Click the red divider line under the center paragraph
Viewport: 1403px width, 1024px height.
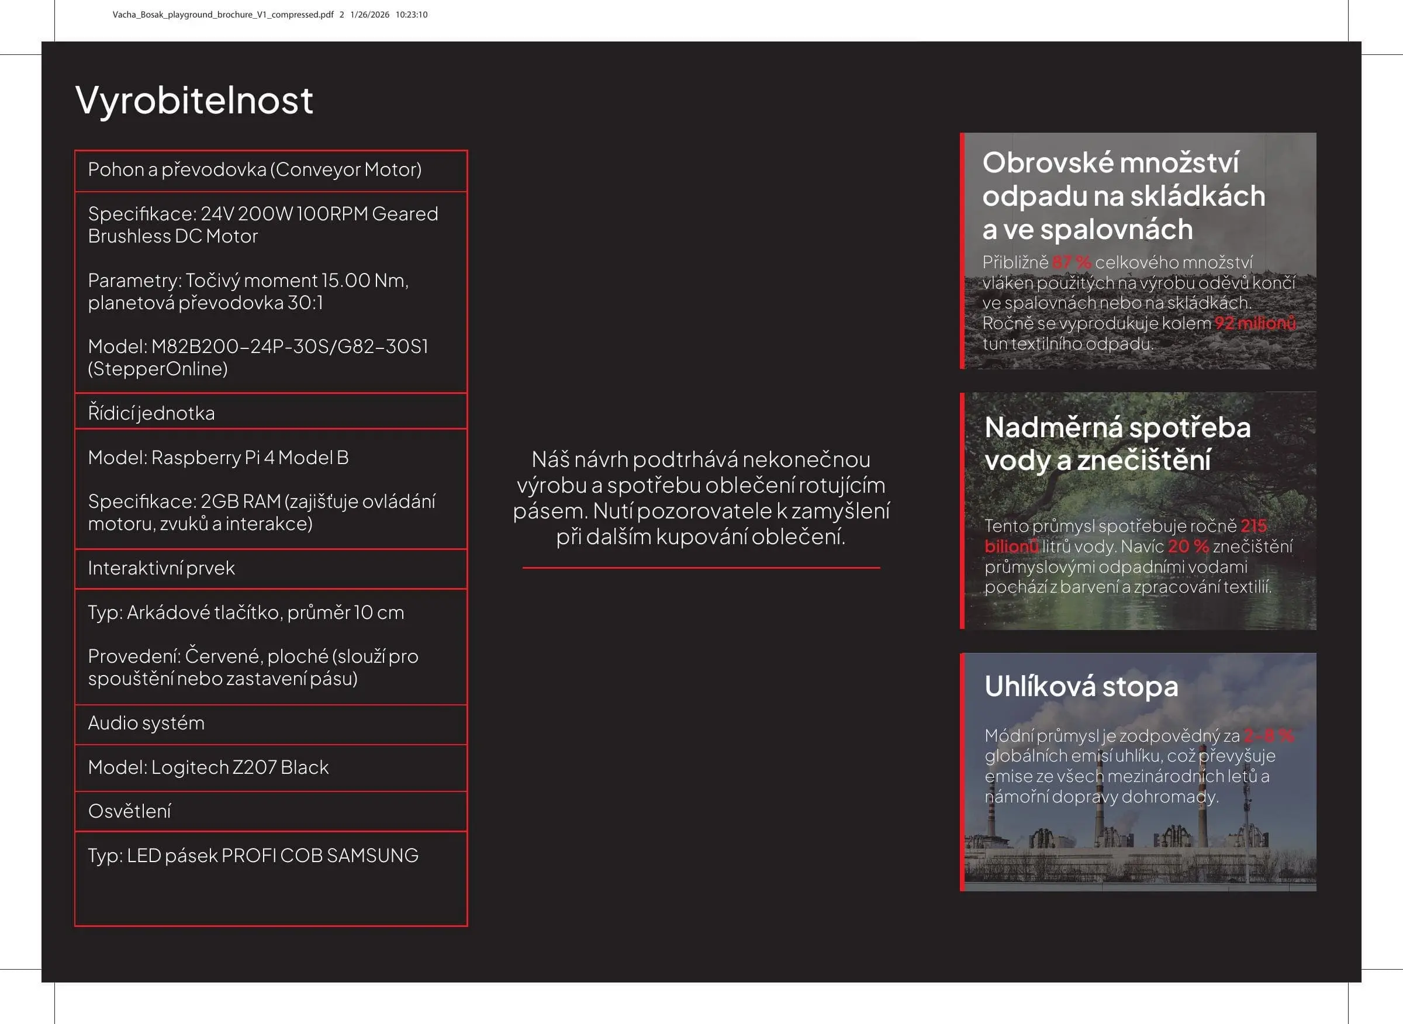701,567
